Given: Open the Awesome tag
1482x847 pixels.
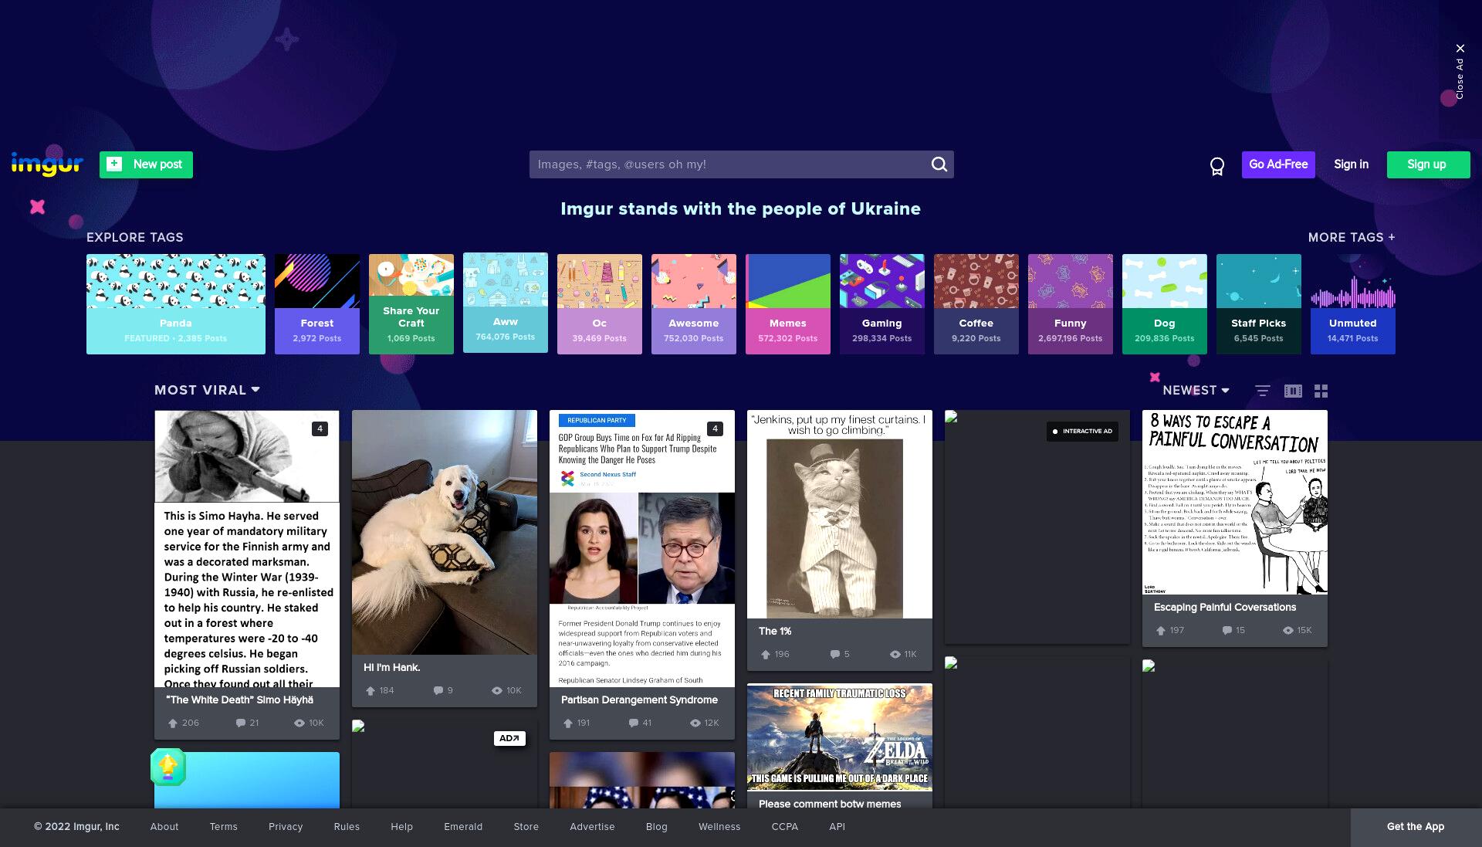Looking at the screenshot, I should pyautogui.click(x=694, y=304).
